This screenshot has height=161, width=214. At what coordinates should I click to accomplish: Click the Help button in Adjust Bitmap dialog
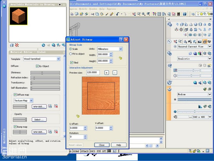[x=119, y=145]
